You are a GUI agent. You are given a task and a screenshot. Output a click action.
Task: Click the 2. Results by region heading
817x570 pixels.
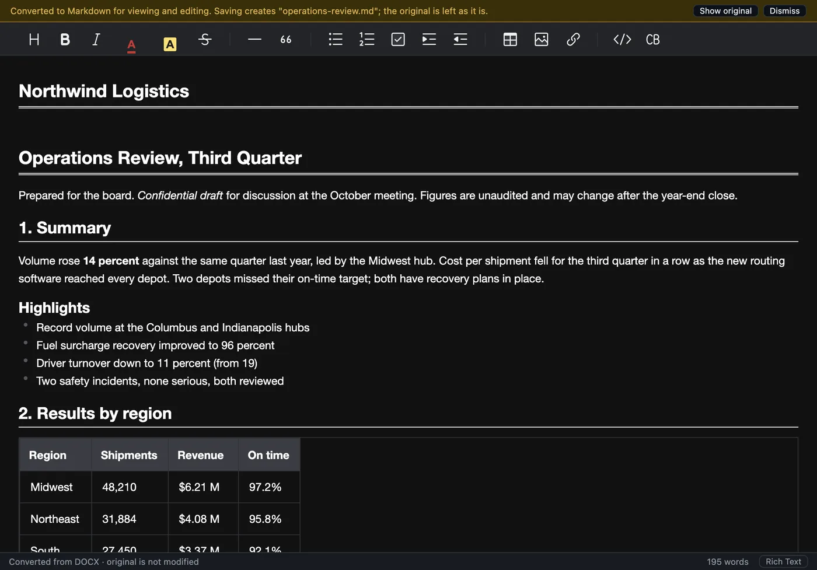[x=95, y=414]
